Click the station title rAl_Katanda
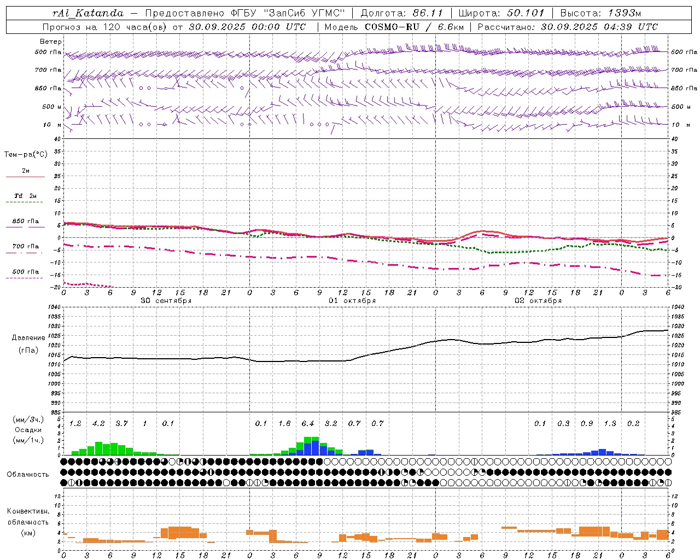Viewport: 700px width, 560px height. pyautogui.click(x=88, y=13)
